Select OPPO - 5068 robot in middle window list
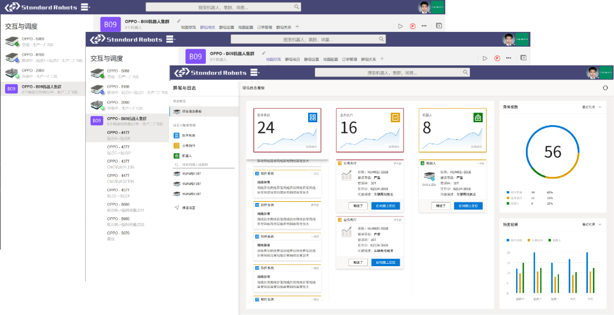The width and height of the screenshot is (614, 315). tap(127, 73)
